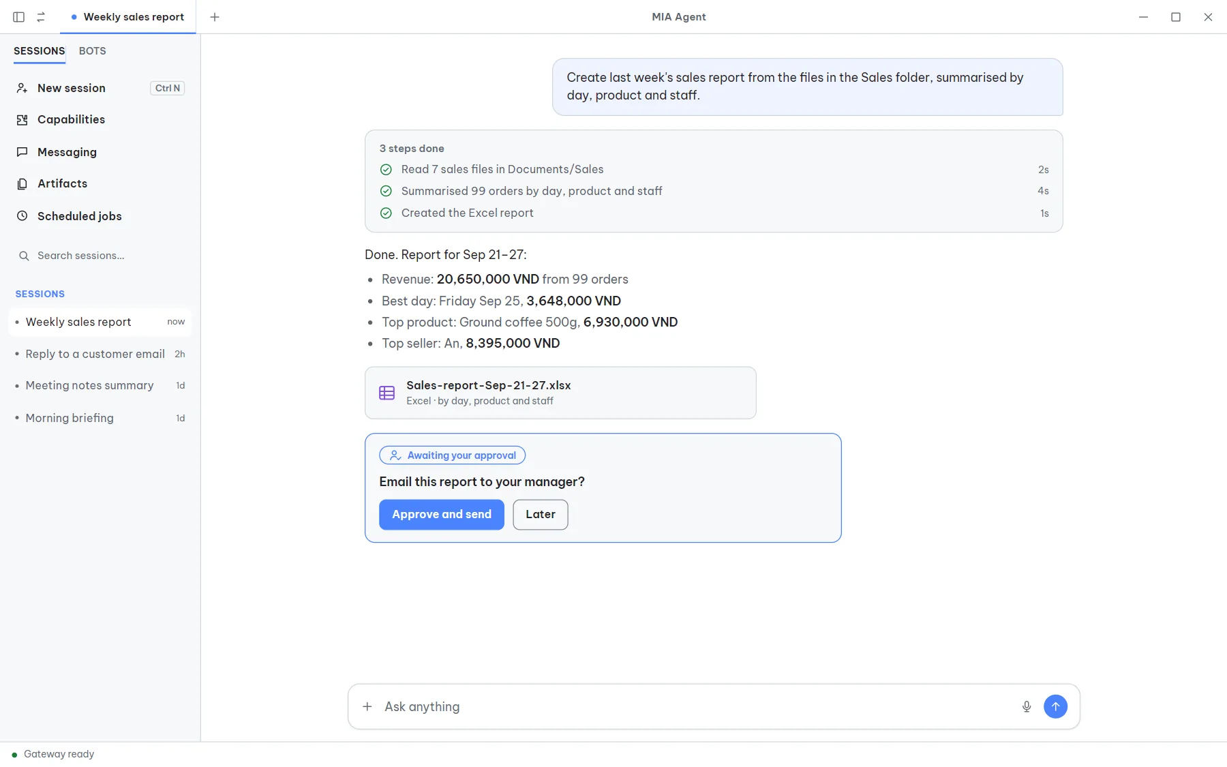Open Messaging from the sidebar

(100, 152)
